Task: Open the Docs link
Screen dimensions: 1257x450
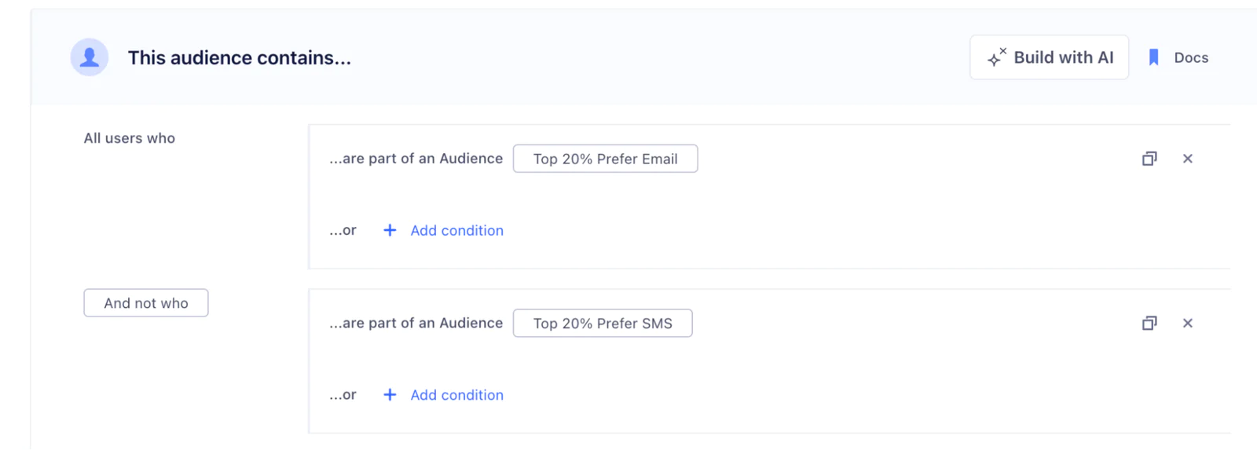Action: pyautogui.click(x=1191, y=57)
